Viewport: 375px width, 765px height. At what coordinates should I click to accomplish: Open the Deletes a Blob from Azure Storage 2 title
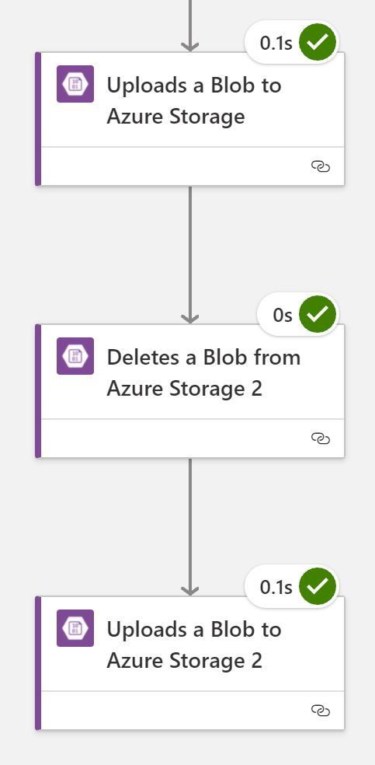pos(203,373)
